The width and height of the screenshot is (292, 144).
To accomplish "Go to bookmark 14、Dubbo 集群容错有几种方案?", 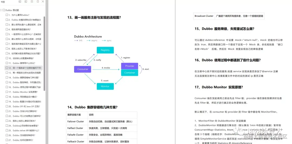I will (x=24, y=78).
